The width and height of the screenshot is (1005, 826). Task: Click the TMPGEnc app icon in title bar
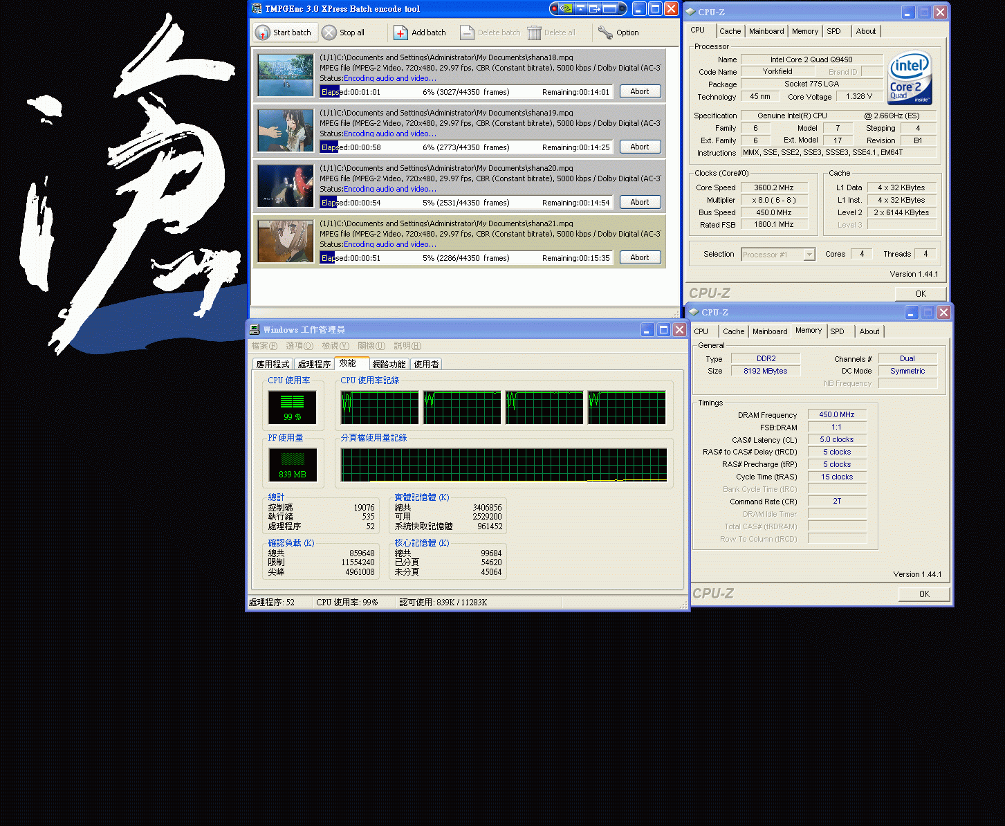click(x=257, y=9)
